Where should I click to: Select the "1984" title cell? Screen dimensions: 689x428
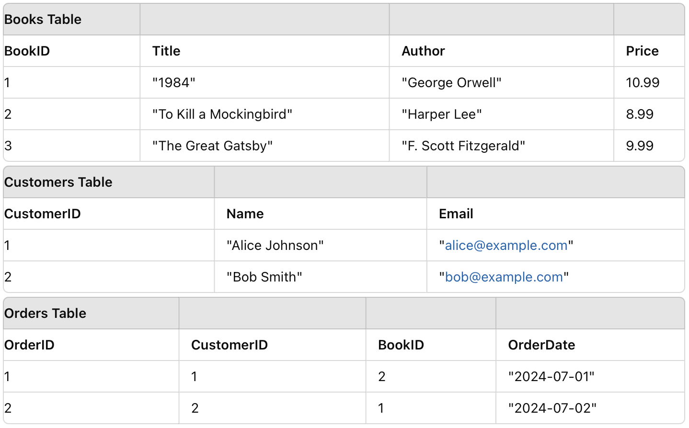point(174,83)
